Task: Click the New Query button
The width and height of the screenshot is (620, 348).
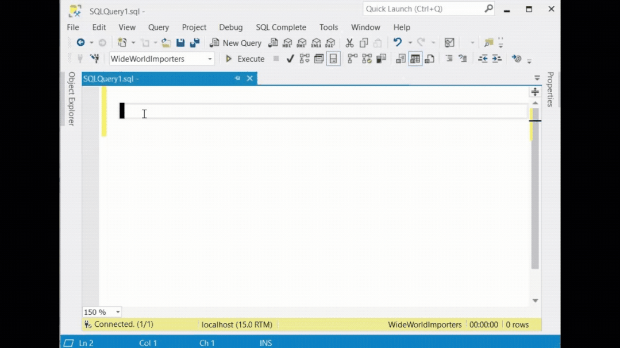Action: pyautogui.click(x=236, y=43)
